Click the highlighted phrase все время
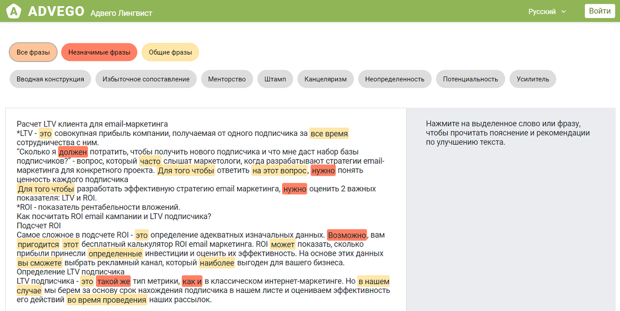Image resolution: width=620 pixels, height=311 pixels. [x=329, y=134]
